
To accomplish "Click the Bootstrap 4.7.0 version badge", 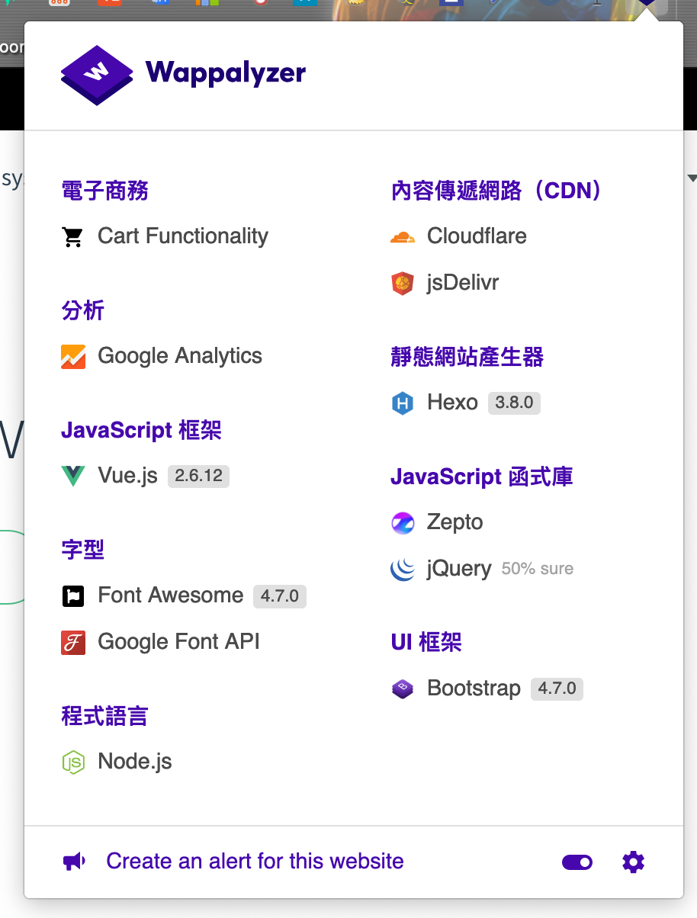I will pos(557,688).
